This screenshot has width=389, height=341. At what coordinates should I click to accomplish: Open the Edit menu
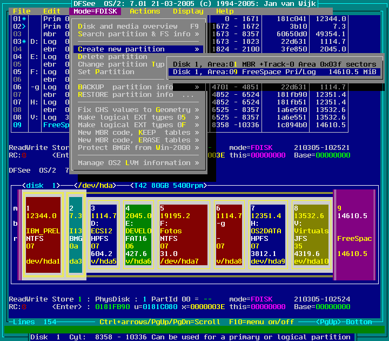coord(52,11)
